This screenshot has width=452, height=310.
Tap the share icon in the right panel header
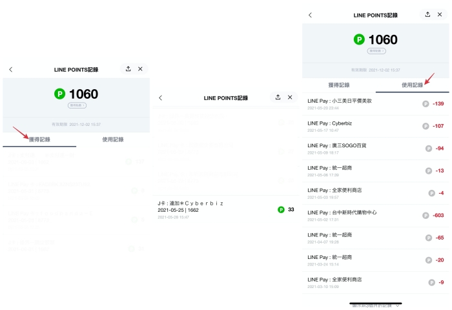pos(427,14)
